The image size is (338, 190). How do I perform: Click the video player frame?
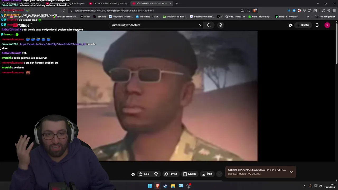click(167, 96)
